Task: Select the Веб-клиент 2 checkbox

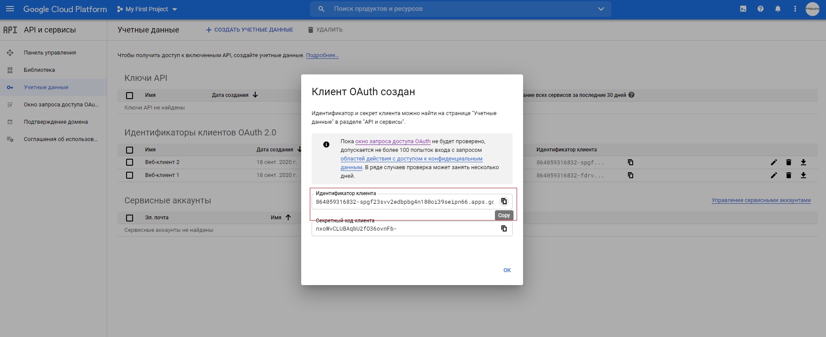Action: tap(130, 162)
